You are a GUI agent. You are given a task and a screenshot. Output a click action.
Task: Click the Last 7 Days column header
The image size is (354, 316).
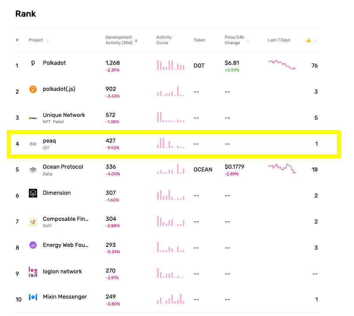(279, 40)
